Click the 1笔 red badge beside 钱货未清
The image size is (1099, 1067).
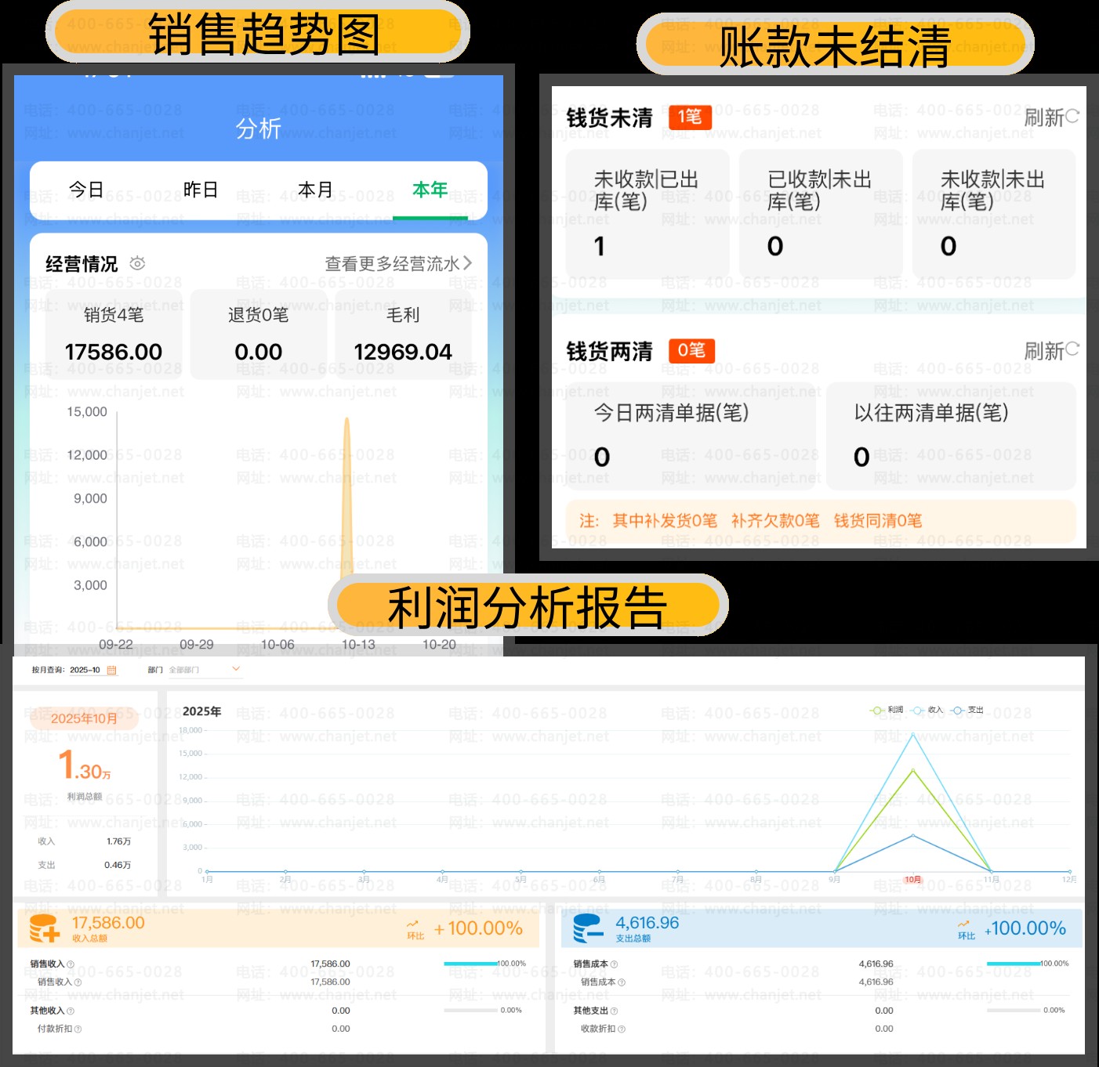[690, 117]
